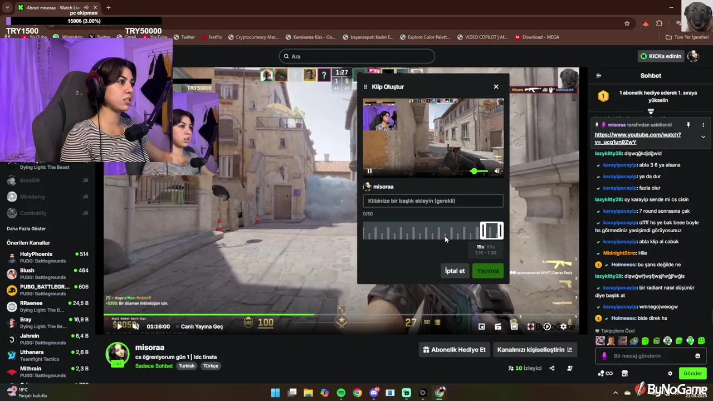Image resolution: width=713 pixels, height=401 pixels.
Task: Open the Uthenera channel in sidebar
Action: (x=47, y=355)
